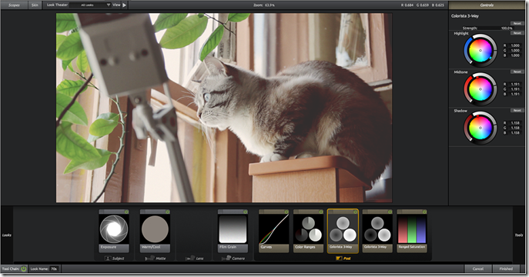529x277 pixels.
Task: Select the Exposure tool in the chain
Action: tap(114, 231)
